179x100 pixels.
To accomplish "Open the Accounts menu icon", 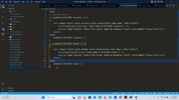I will coord(3,84).
